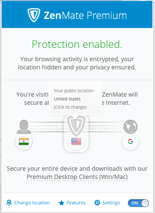Open Premium Desktop Clients (Win/Mac) link
This screenshot has height=213, width=155.
[x=77, y=177]
